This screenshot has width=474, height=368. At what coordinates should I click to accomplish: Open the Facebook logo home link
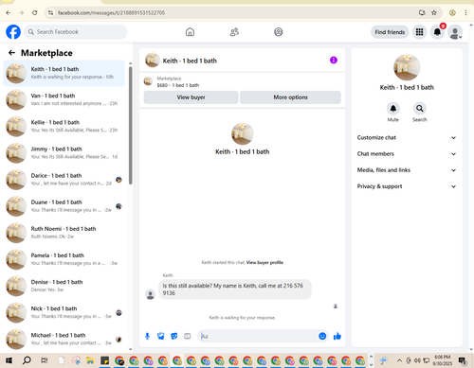(13, 32)
